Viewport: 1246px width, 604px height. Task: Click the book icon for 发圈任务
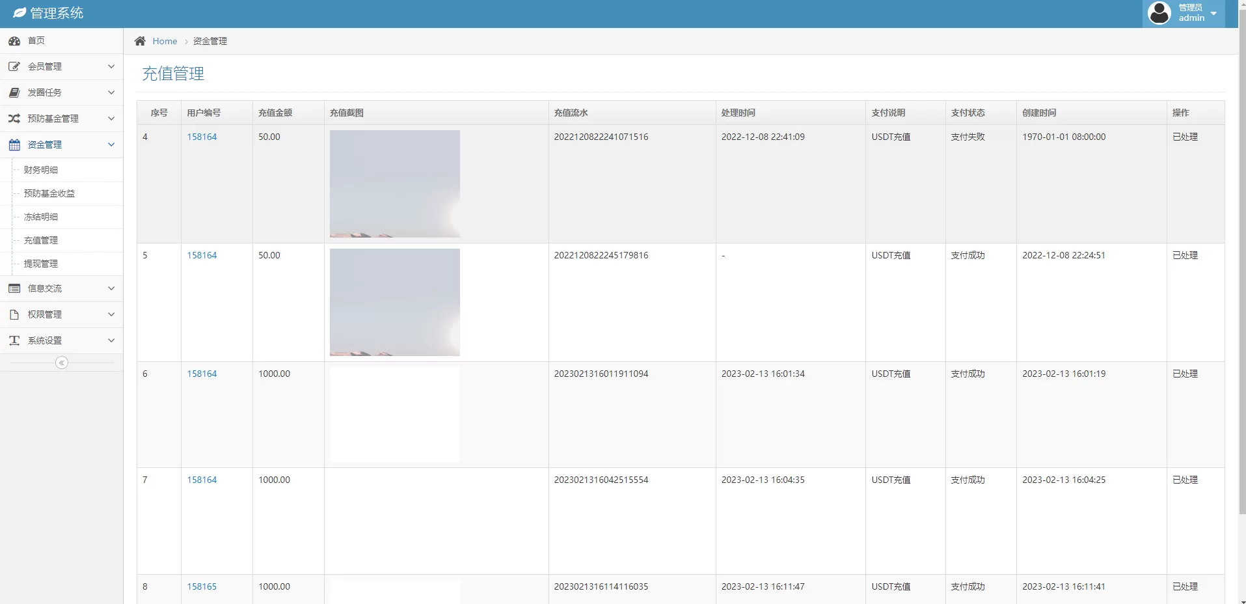click(14, 92)
